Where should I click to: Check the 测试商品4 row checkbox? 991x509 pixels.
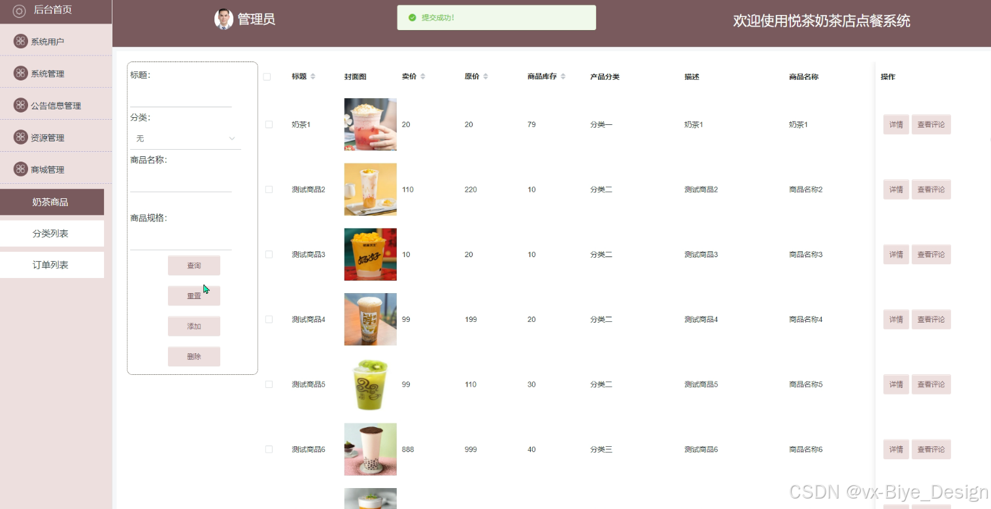269,319
